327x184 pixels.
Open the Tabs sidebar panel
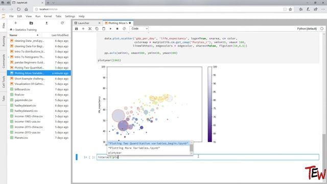(4, 98)
